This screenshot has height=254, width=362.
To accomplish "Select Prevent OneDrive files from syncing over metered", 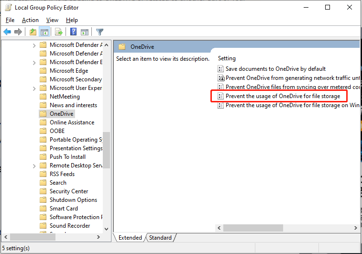I will [x=293, y=87].
